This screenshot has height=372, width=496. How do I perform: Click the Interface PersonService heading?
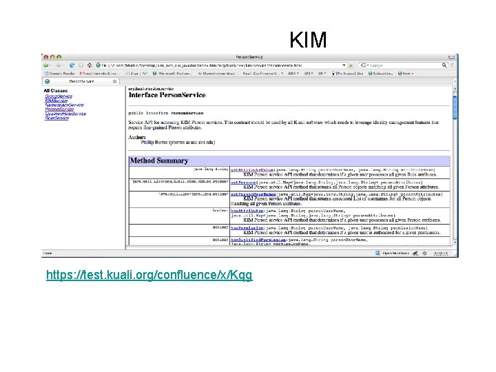[167, 95]
